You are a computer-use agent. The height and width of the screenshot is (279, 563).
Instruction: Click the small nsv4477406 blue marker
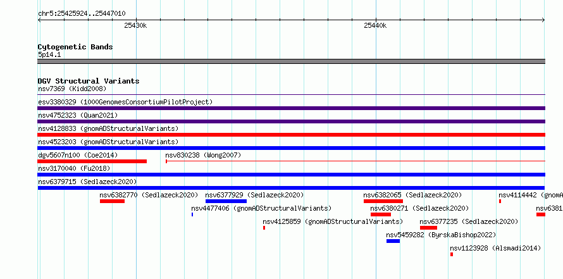(x=192, y=214)
